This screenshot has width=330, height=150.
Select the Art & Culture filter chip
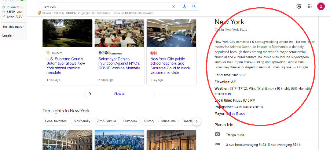tap(107, 121)
